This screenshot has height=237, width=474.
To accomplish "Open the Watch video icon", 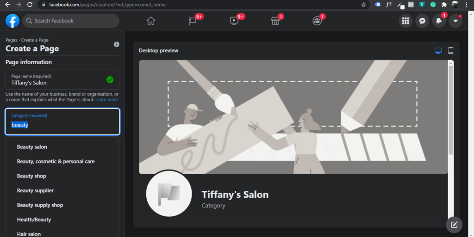I will (x=234, y=21).
